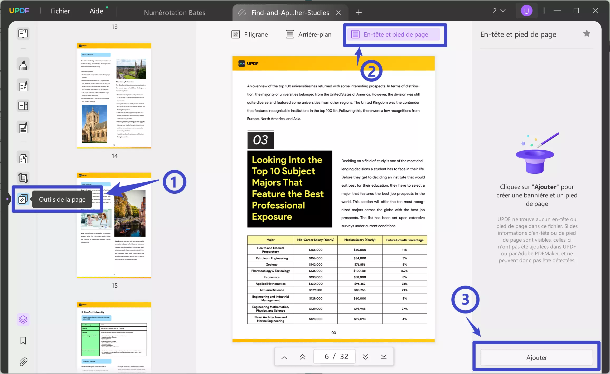Open the Attachment paperclip icon

pos(23,362)
